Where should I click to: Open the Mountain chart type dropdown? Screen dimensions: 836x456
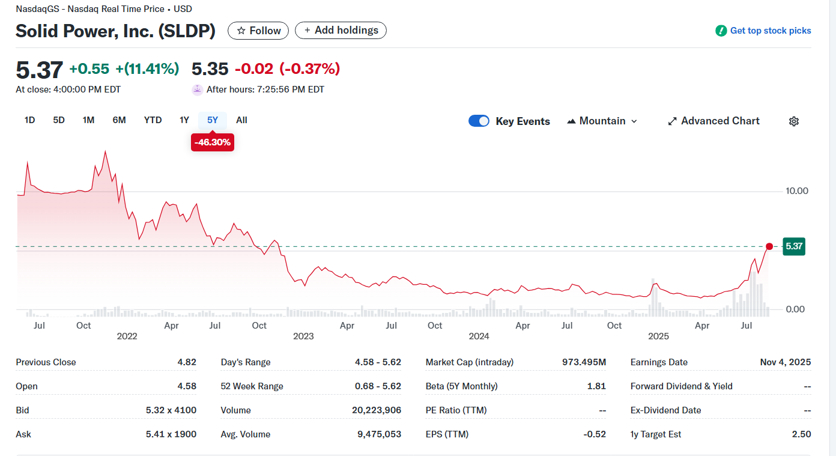coord(602,121)
